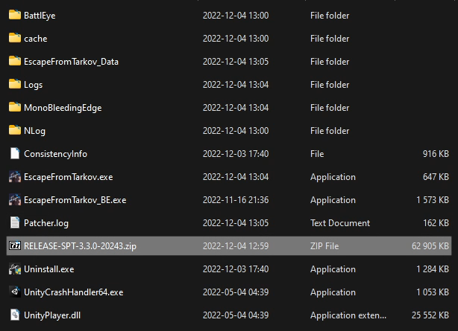Select the 7z icon of RELEASE-SPT zip

tap(15, 246)
